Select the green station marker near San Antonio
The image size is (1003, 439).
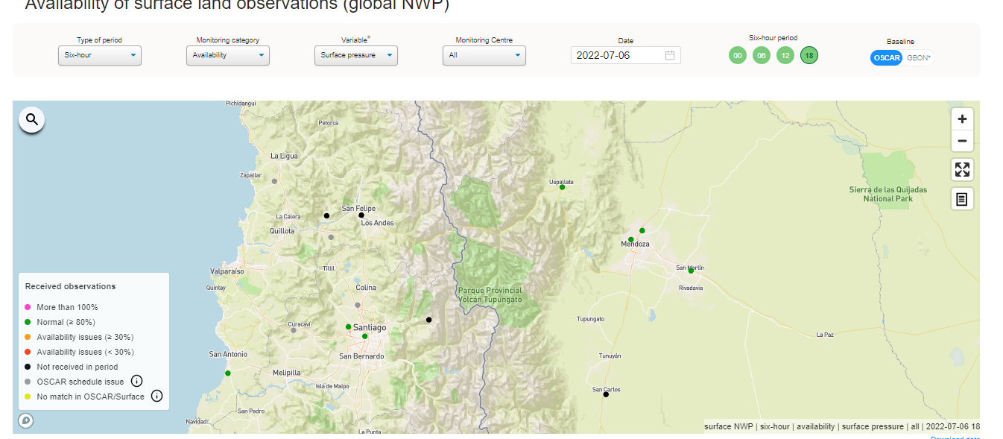click(228, 373)
